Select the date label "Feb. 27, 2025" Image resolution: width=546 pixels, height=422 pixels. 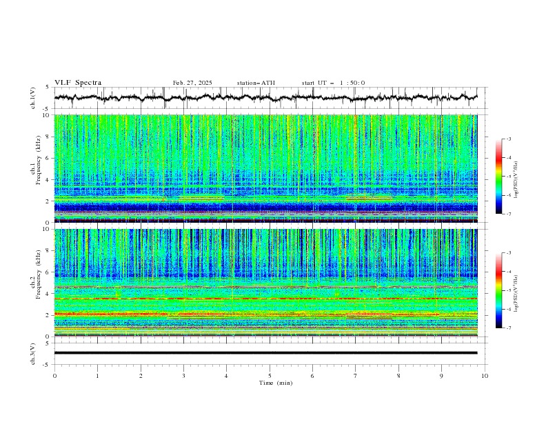click(x=192, y=83)
